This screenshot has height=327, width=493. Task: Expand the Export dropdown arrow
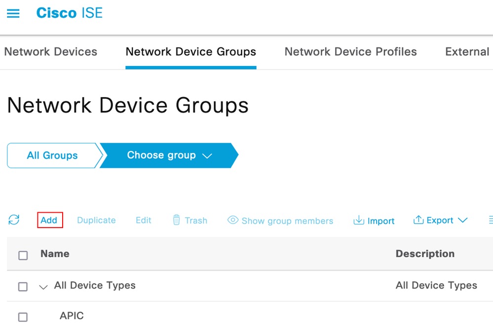click(462, 220)
